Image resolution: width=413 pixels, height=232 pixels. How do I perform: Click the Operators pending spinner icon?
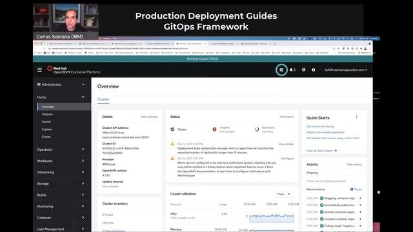coord(257,130)
